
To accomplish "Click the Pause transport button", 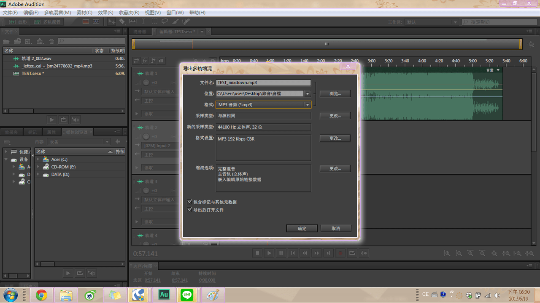I will [281, 253].
